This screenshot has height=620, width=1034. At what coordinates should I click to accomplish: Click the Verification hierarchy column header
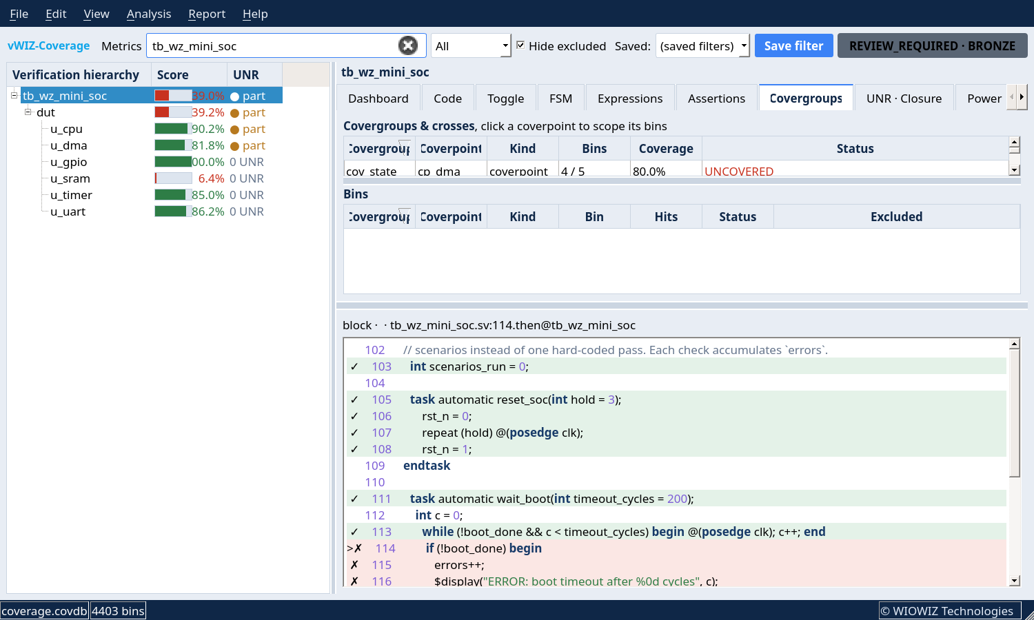pos(79,74)
